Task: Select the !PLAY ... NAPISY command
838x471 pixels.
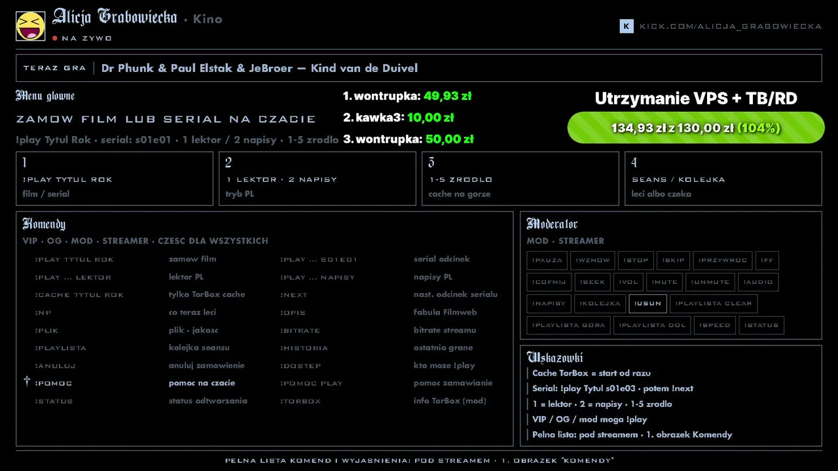Action: 317,277
